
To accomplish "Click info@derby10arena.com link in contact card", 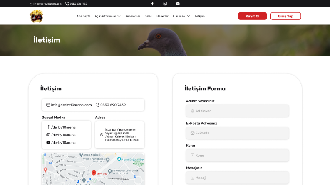I will click(71, 105).
